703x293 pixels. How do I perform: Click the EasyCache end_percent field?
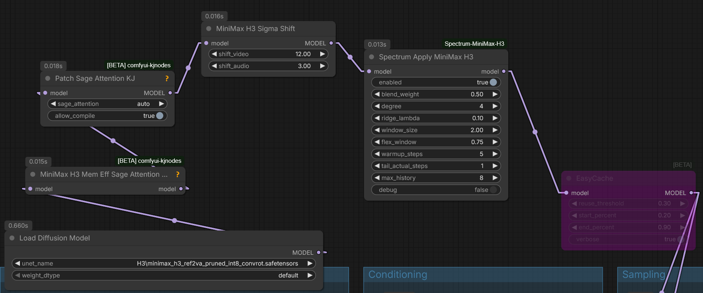(628, 227)
